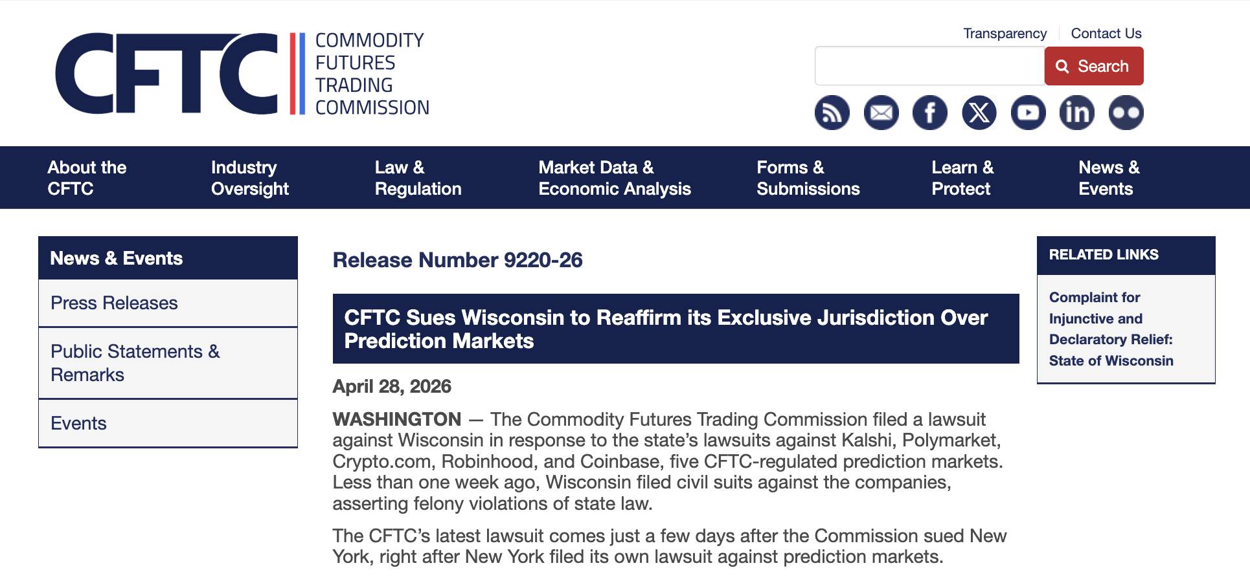1250x581 pixels.
Task: Open the RSS feed icon
Action: (x=832, y=113)
